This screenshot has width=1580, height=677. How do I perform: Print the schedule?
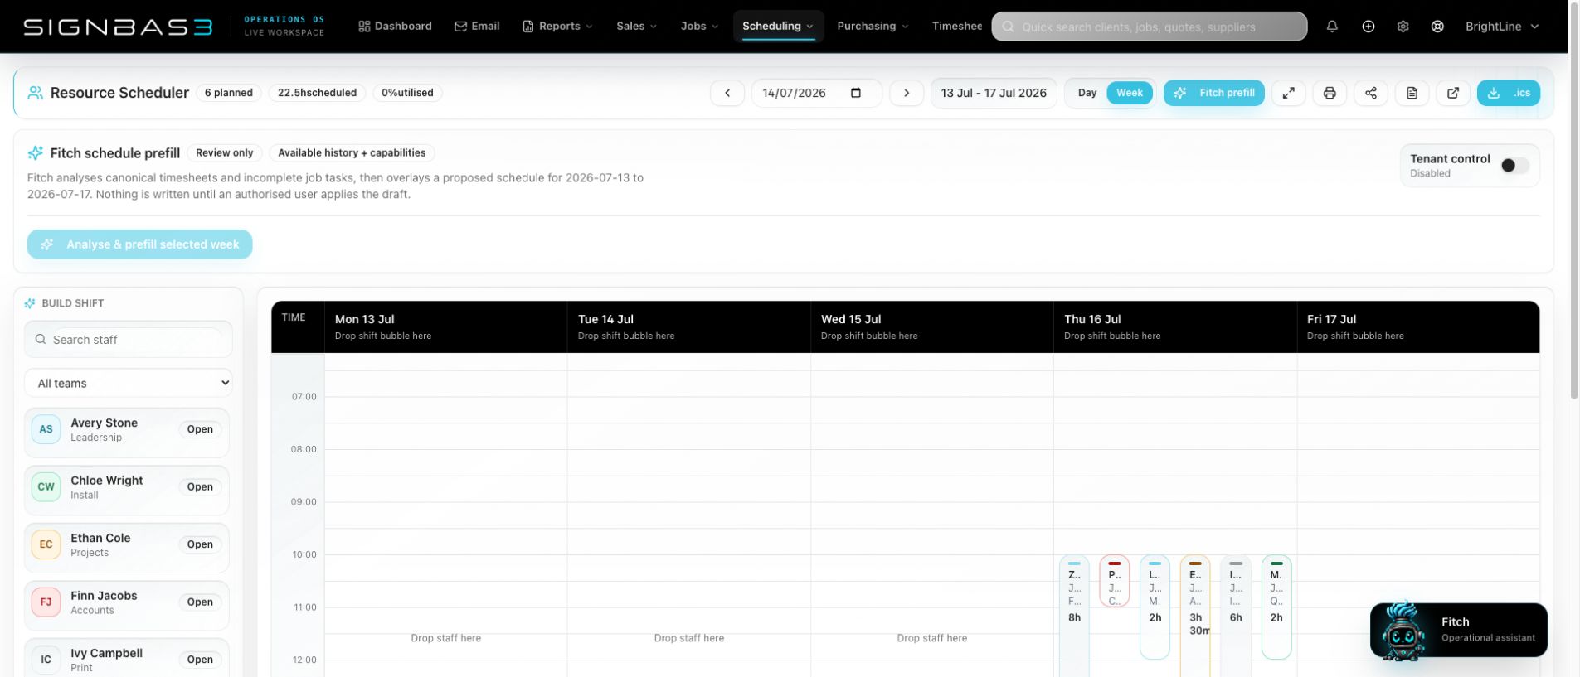tap(1330, 93)
